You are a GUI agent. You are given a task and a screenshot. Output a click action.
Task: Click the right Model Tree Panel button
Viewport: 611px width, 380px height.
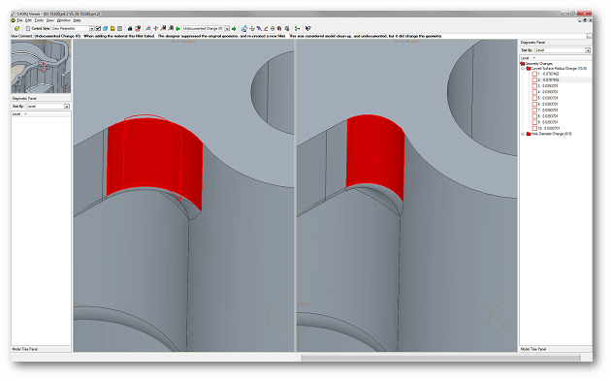(x=556, y=349)
